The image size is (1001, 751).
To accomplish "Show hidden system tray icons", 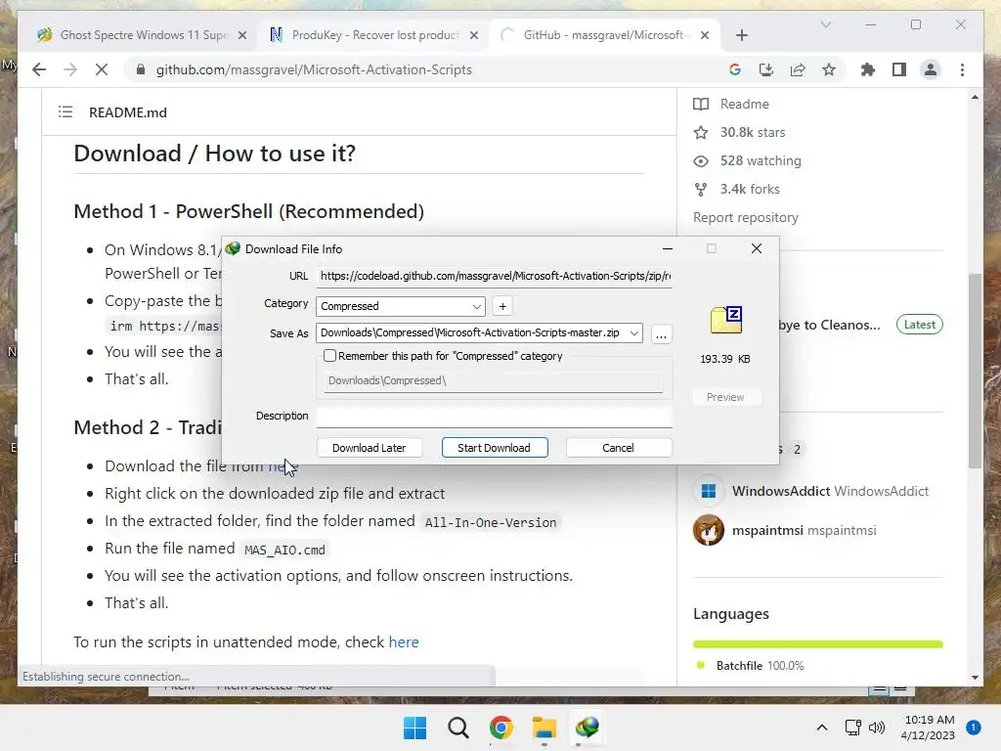I will (x=821, y=728).
